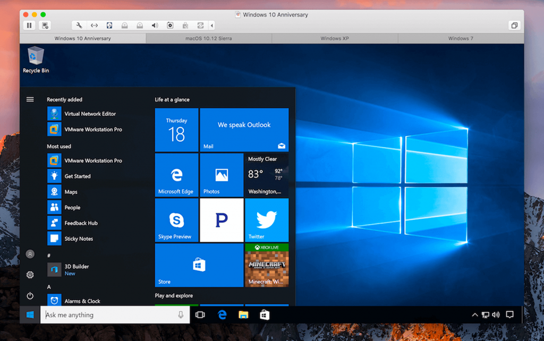This screenshot has height=341, width=544.
Task: Click the first CD/DVD drive icon
Action: pyautogui.click(x=124, y=25)
